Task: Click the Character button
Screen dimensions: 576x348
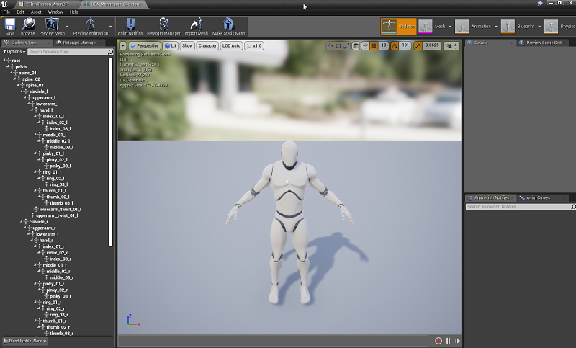Action: point(207,46)
